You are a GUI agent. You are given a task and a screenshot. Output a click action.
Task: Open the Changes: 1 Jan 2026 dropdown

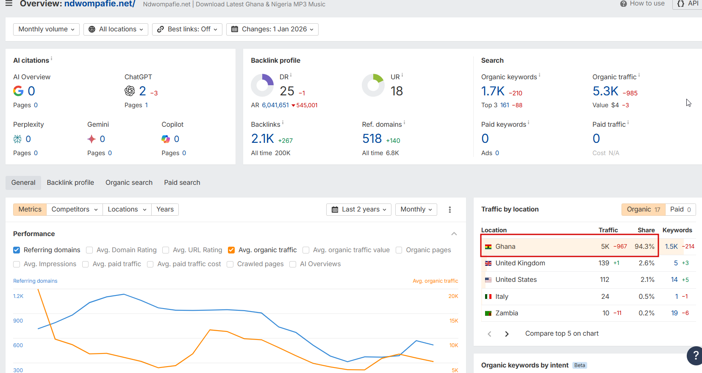pos(272,29)
